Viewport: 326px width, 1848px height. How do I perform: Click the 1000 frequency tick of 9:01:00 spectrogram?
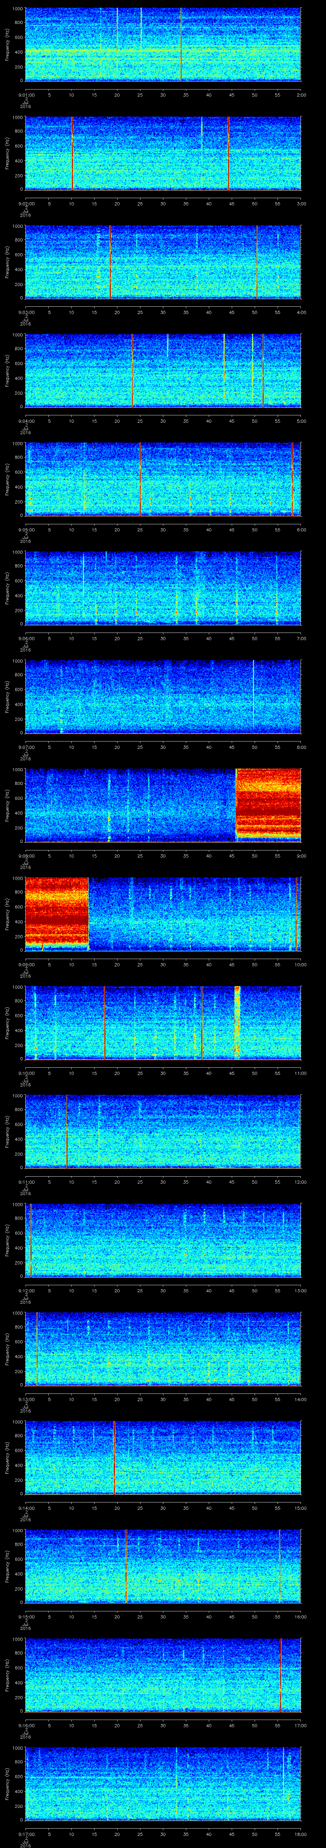coord(18,9)
